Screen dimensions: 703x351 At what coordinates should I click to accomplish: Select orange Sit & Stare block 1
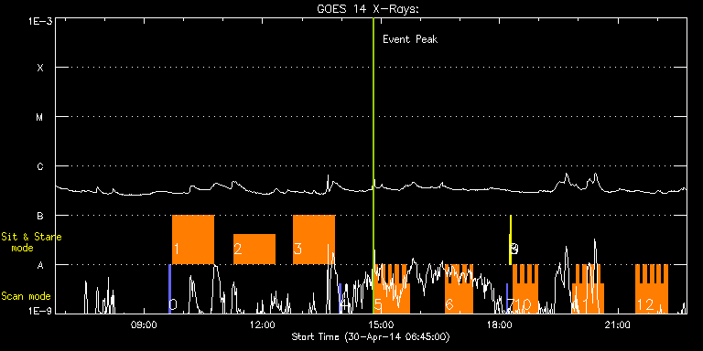click(193, 240)
